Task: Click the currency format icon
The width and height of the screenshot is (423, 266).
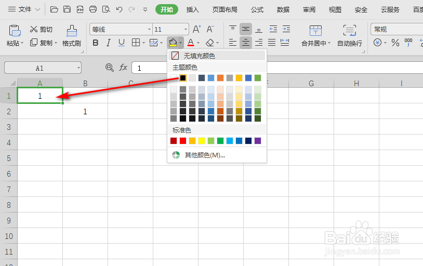Action: 377,43
